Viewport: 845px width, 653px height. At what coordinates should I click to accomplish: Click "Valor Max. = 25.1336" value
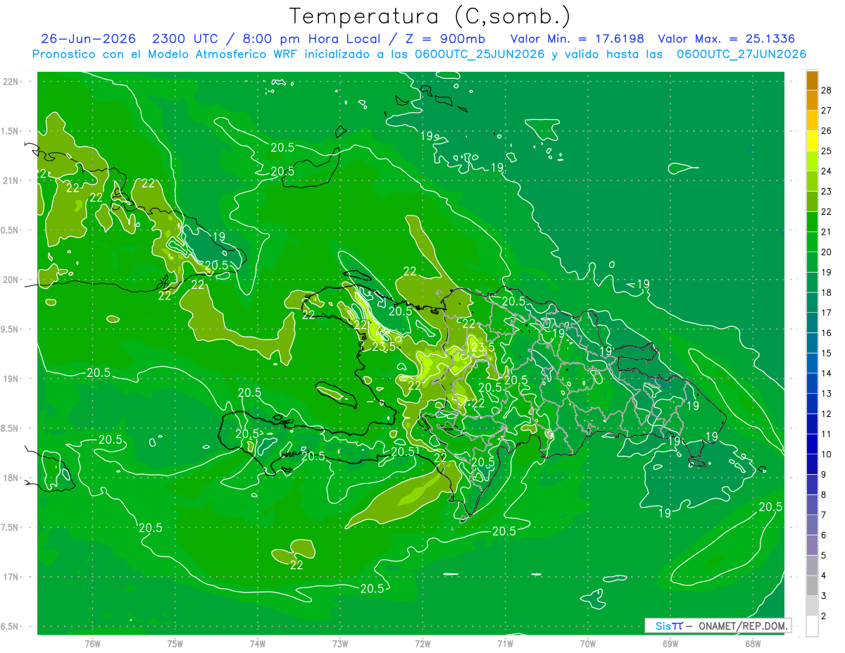pyautogui.click(x=727, y=39)
